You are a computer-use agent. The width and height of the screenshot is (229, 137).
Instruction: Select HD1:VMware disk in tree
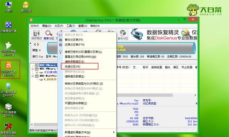[x=48, y=69]
